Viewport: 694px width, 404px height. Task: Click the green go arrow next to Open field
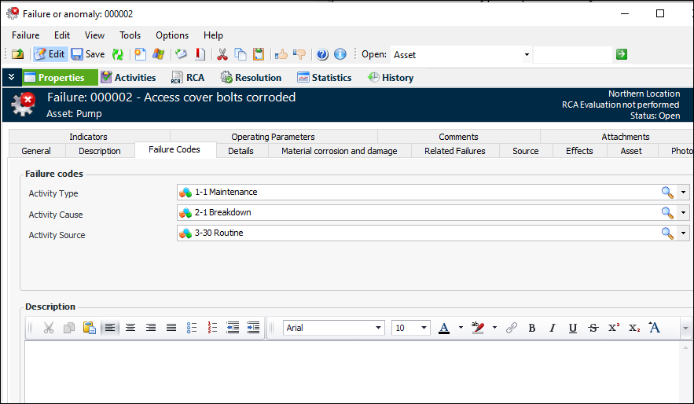(622, 54)
